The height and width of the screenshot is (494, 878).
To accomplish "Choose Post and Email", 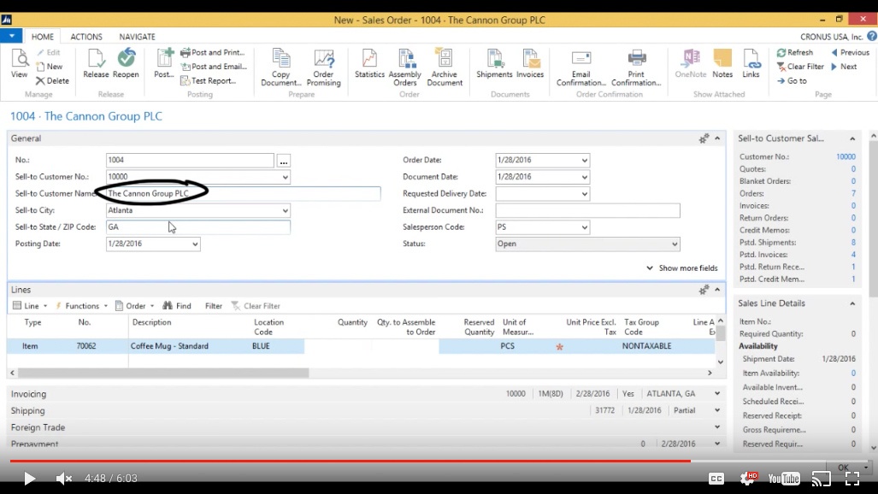I will click(x=214, y=67).
